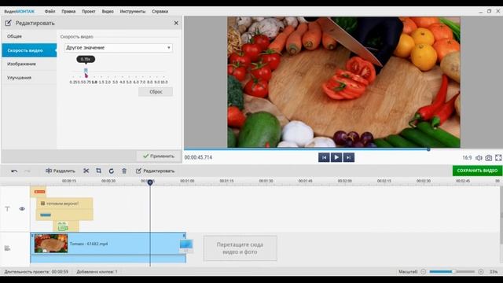The width and height of the screenshot is (503, 283).
Task: Click the 00:00:45.714 timecode
Action: 198,157
